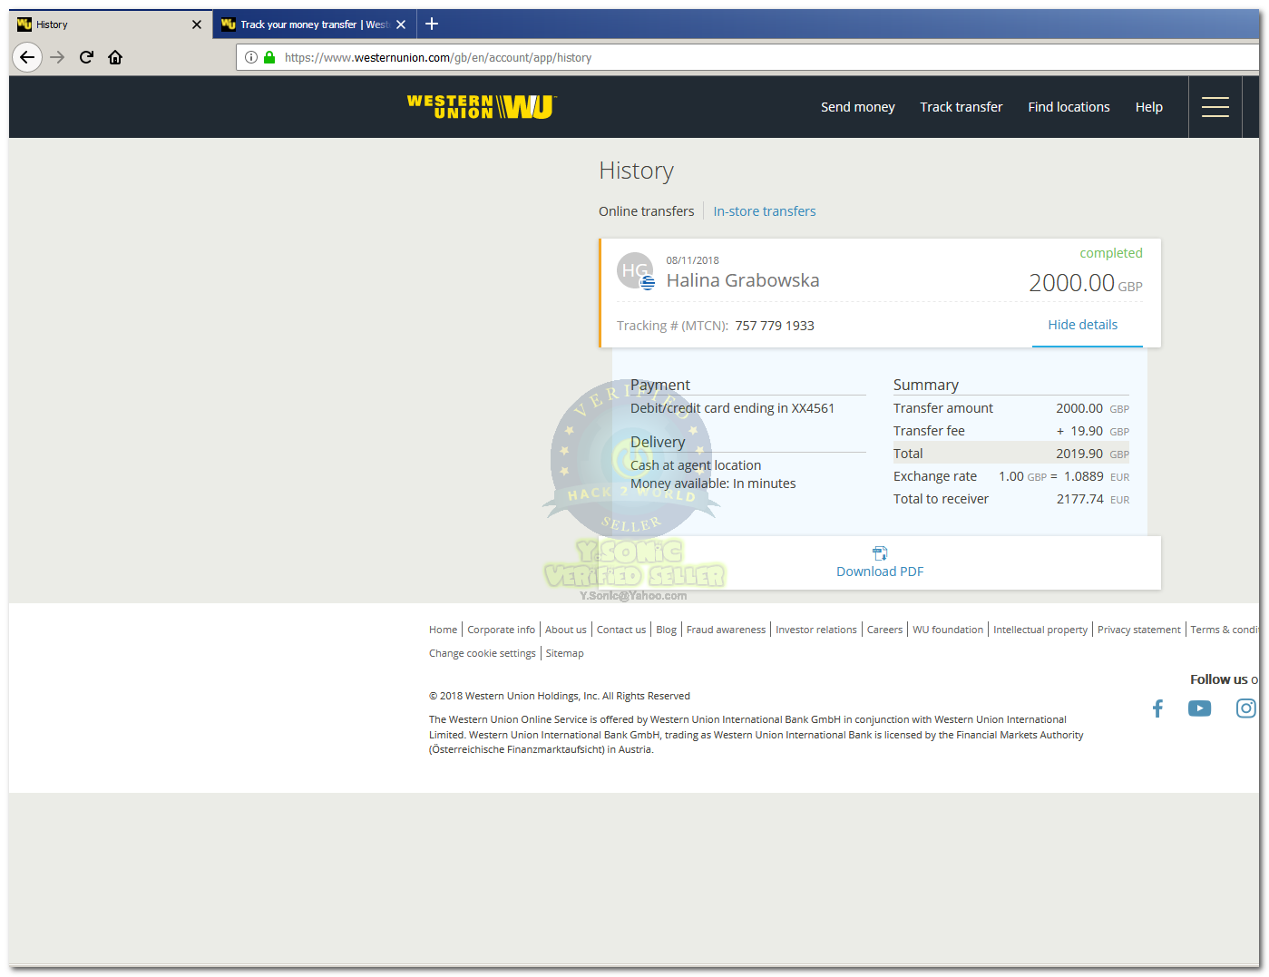Image resolution: width=1269 pixels, height=977 pixels.
Task: Click the transfer date 08/11/2018
Action: [x=692, y=260]
